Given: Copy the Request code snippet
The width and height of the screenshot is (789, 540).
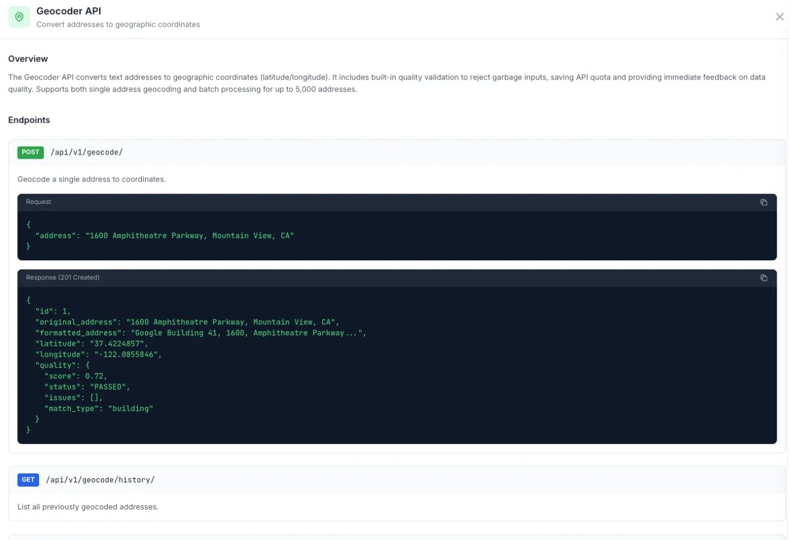Looking at the screenshot, I should pos(763,202).
